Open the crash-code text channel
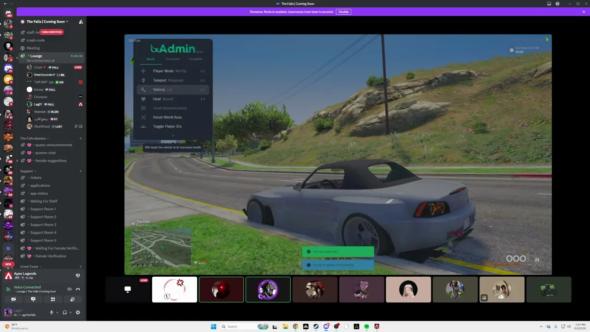The image size is (590, 332). pyautogui.click(x=51, y=40)
